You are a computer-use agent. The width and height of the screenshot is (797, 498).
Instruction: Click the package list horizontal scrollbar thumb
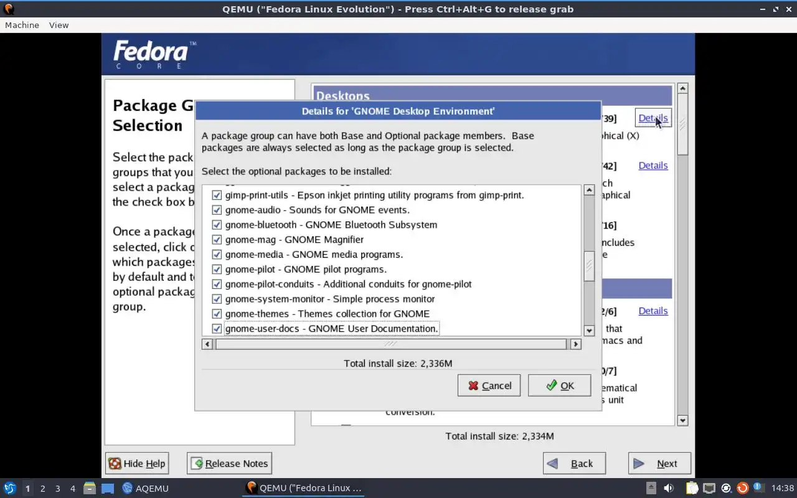tap(391, 344)
